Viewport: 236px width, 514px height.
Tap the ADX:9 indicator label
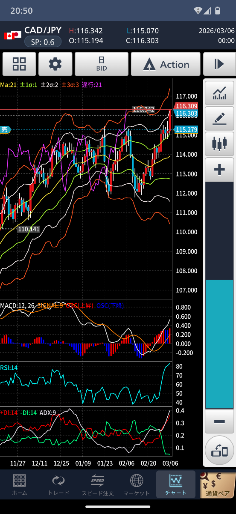pos(48,413)
